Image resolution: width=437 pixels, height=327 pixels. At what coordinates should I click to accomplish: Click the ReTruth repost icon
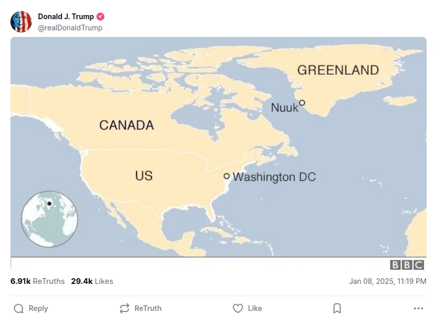pyautogui.click(x=124, y=308)
